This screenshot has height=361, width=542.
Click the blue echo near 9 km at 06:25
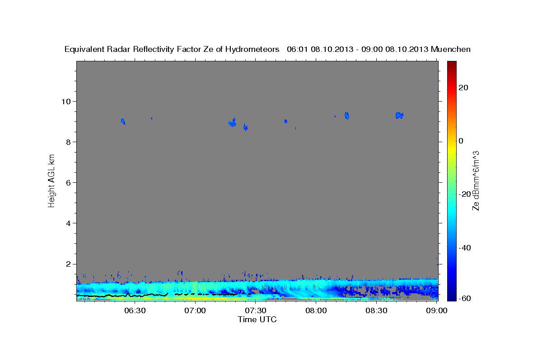tap(123, 121)
